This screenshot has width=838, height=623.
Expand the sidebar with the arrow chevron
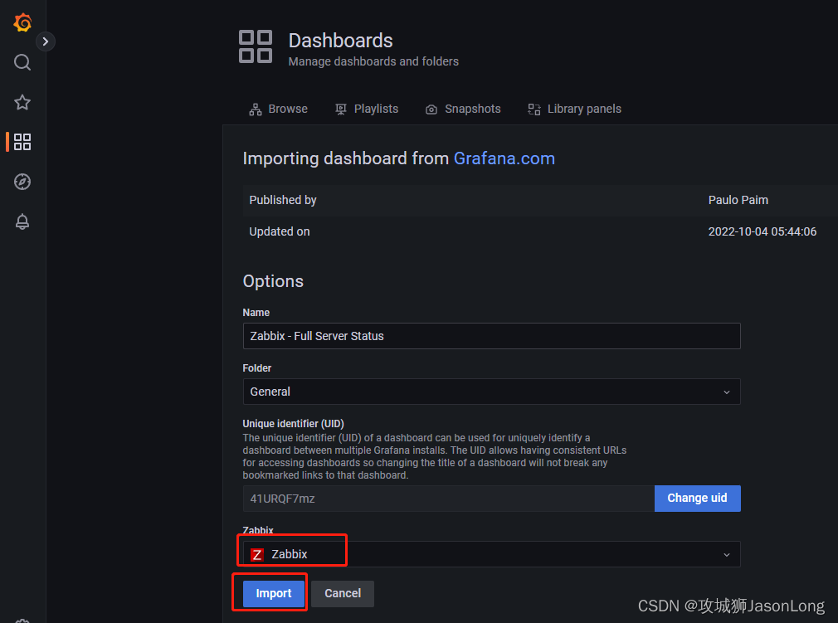point(46,41)
